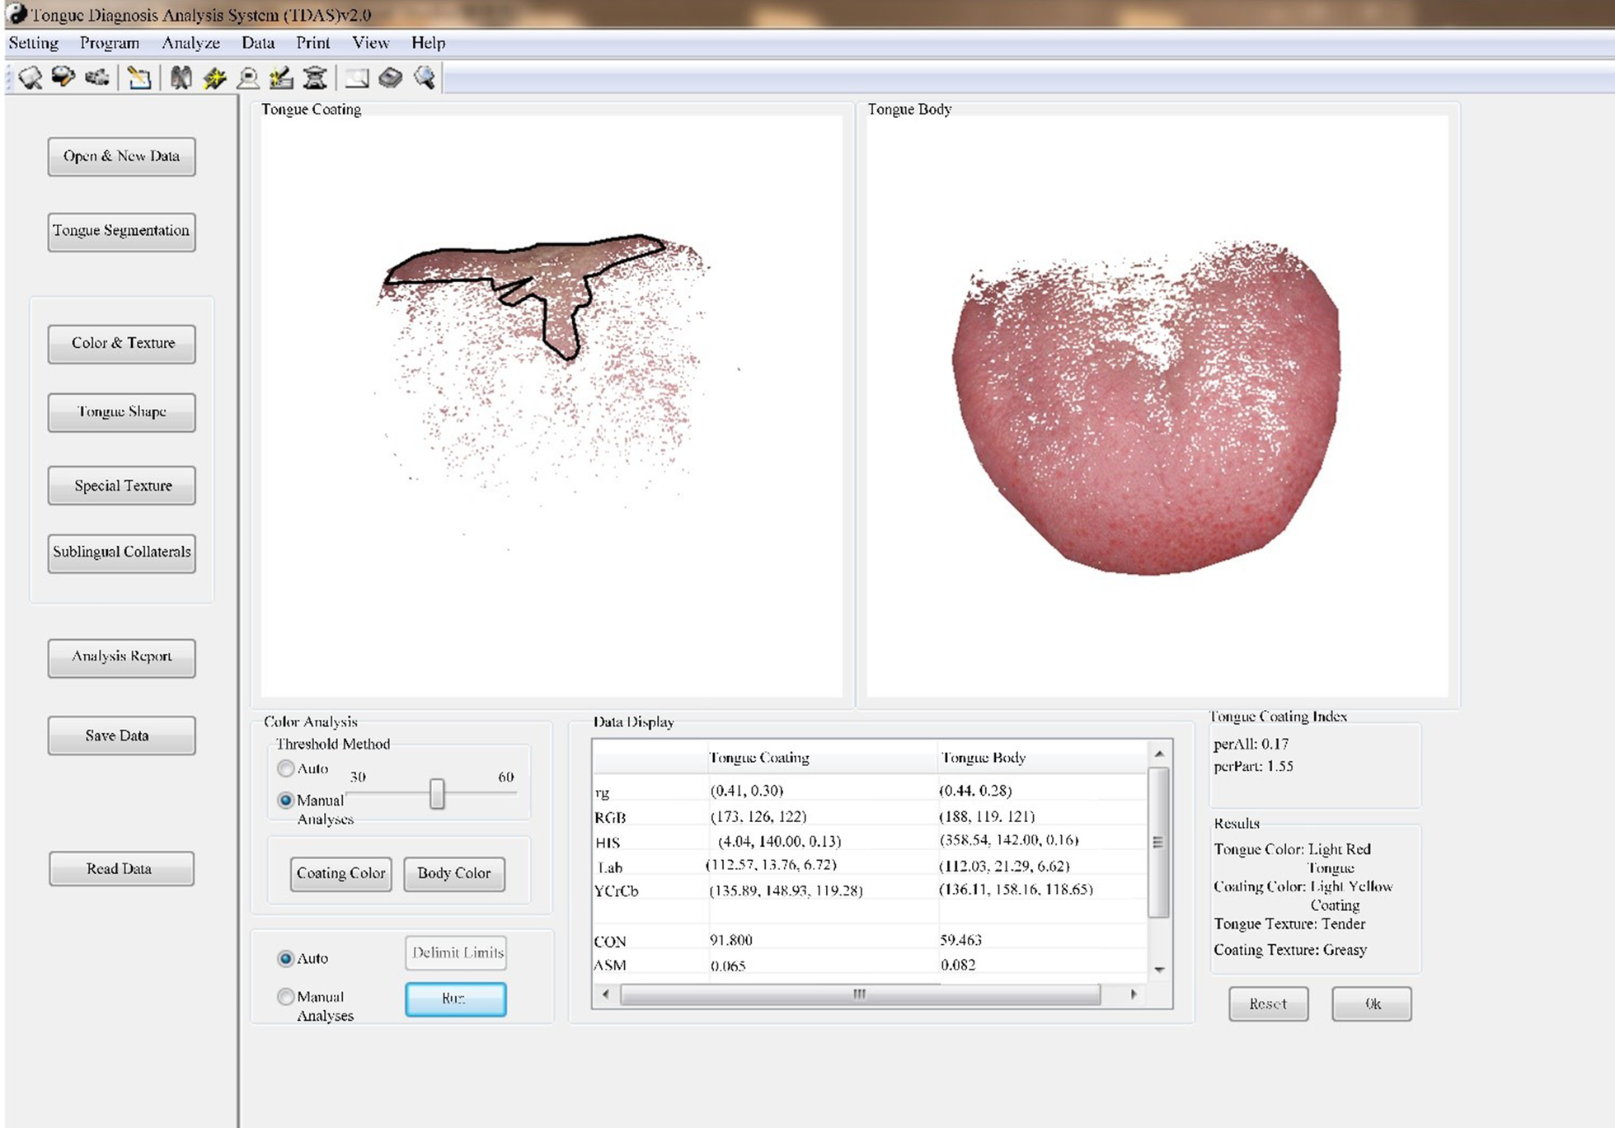1615x1128 pixels.
Task: Click scroll down arrow in Data Display
Action: [x=1159, y=970]
